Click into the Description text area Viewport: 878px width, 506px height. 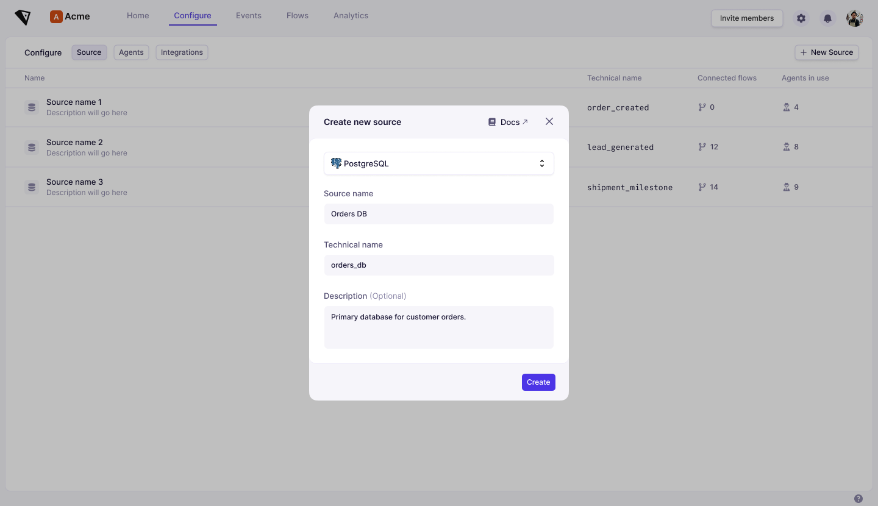point(439,327)
